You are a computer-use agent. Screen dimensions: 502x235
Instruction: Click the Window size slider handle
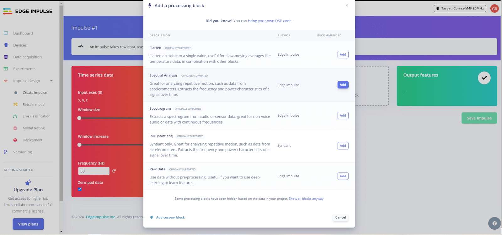pyautogui.click(x=79, y=118)
